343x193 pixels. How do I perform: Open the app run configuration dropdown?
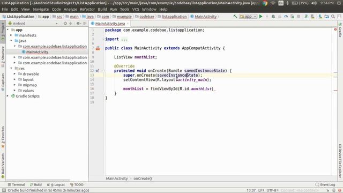(x=248, y=17)
